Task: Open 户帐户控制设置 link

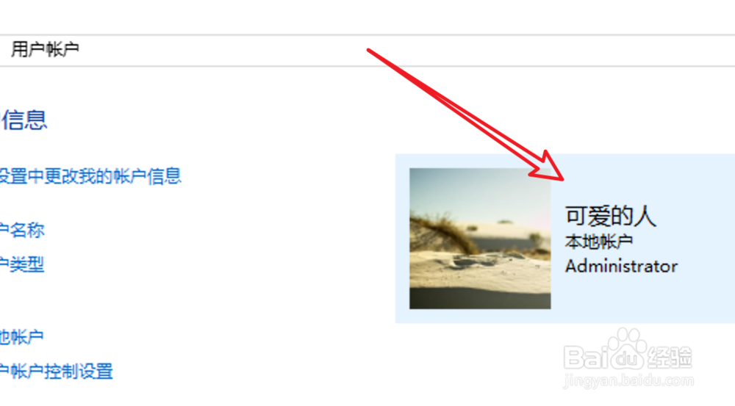Action: click(x=57, y=371)
